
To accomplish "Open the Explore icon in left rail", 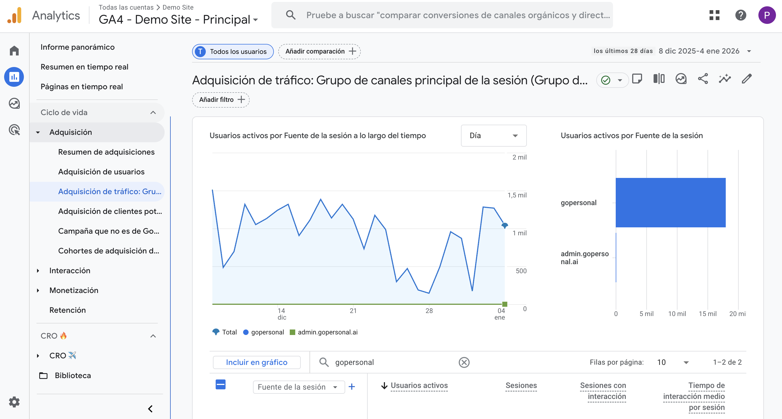I will click(14, 104).
